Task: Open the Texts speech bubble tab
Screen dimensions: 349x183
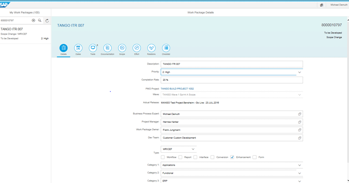Action: click(93, 48)
